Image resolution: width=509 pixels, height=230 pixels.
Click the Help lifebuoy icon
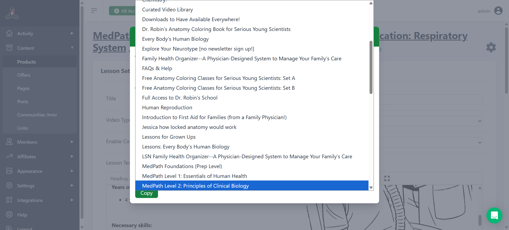(x=9, y=215)
